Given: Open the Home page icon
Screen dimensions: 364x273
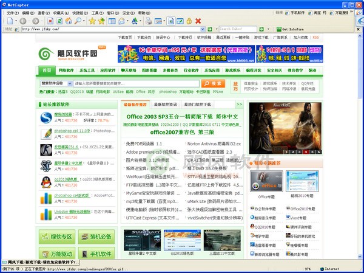Looking at the screenshot, I should pyautogui.click(x=69, y=21).
